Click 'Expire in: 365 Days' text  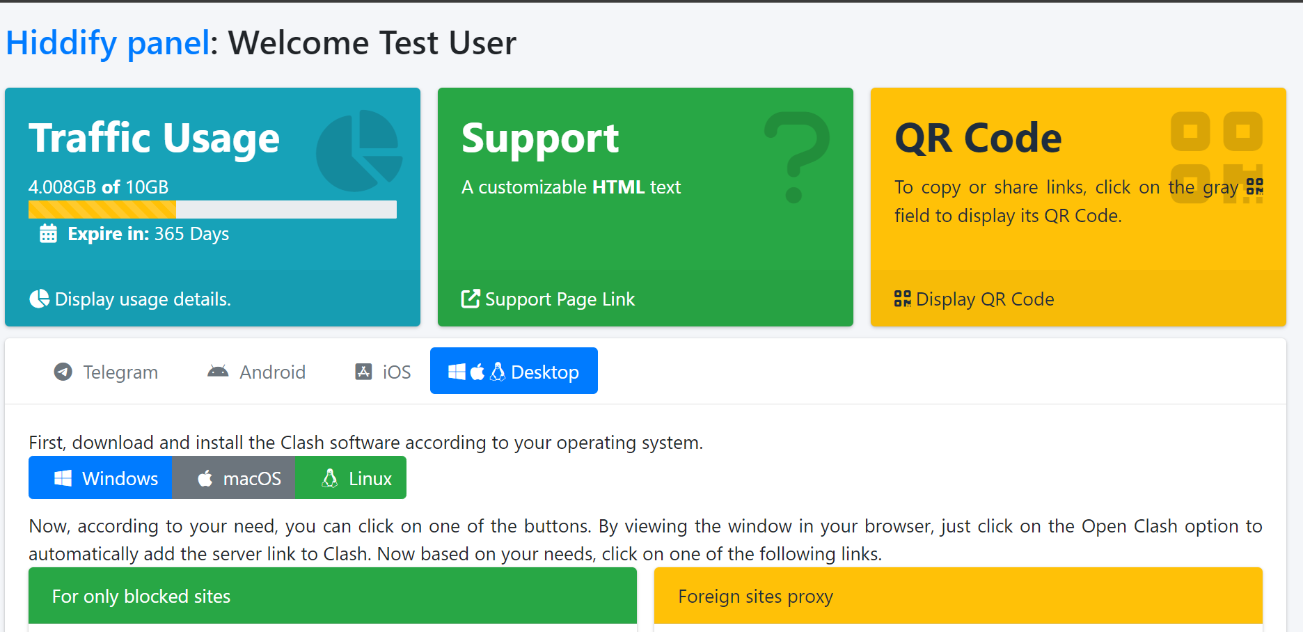click(148, 234)
